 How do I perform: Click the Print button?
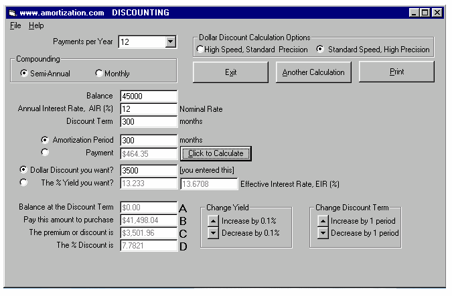coord(396,72)
